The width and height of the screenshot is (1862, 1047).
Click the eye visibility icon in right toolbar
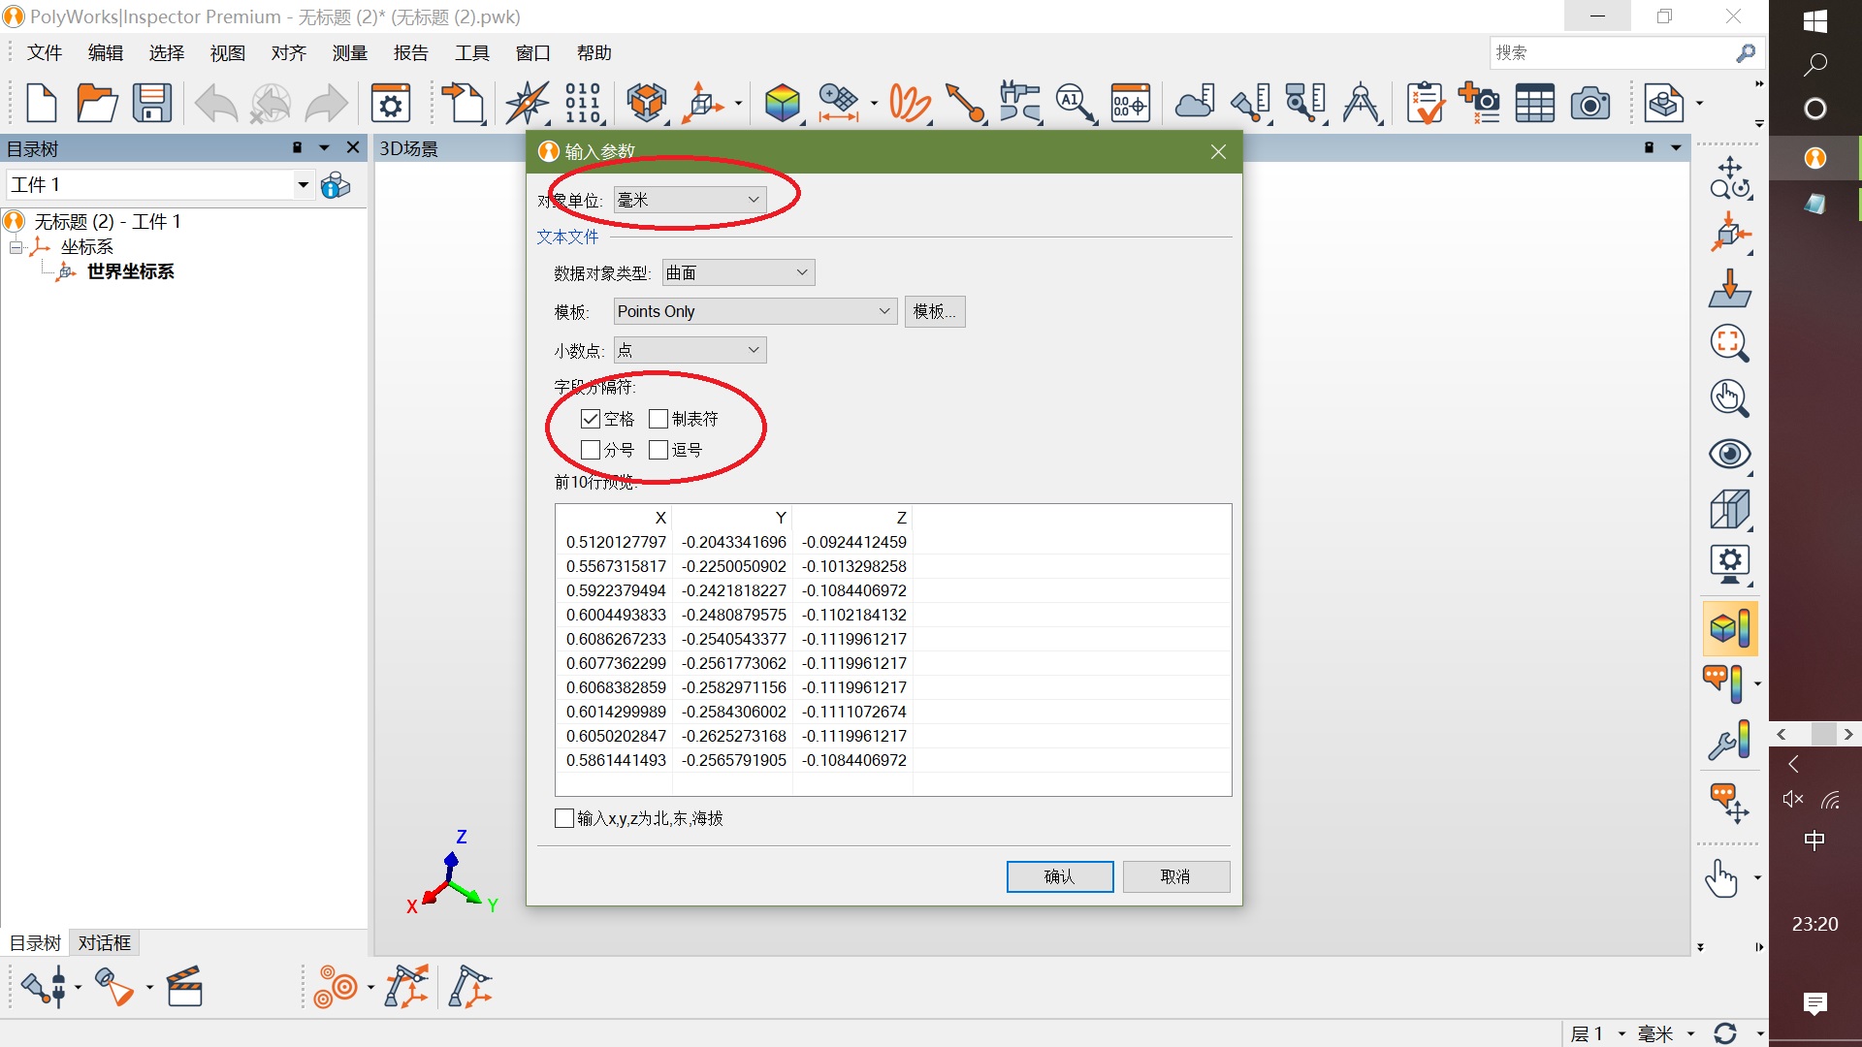pos(1729,454)
